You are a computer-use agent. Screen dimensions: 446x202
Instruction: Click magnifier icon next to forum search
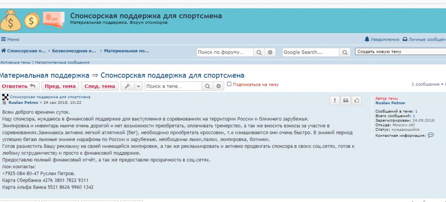point(259,52)
